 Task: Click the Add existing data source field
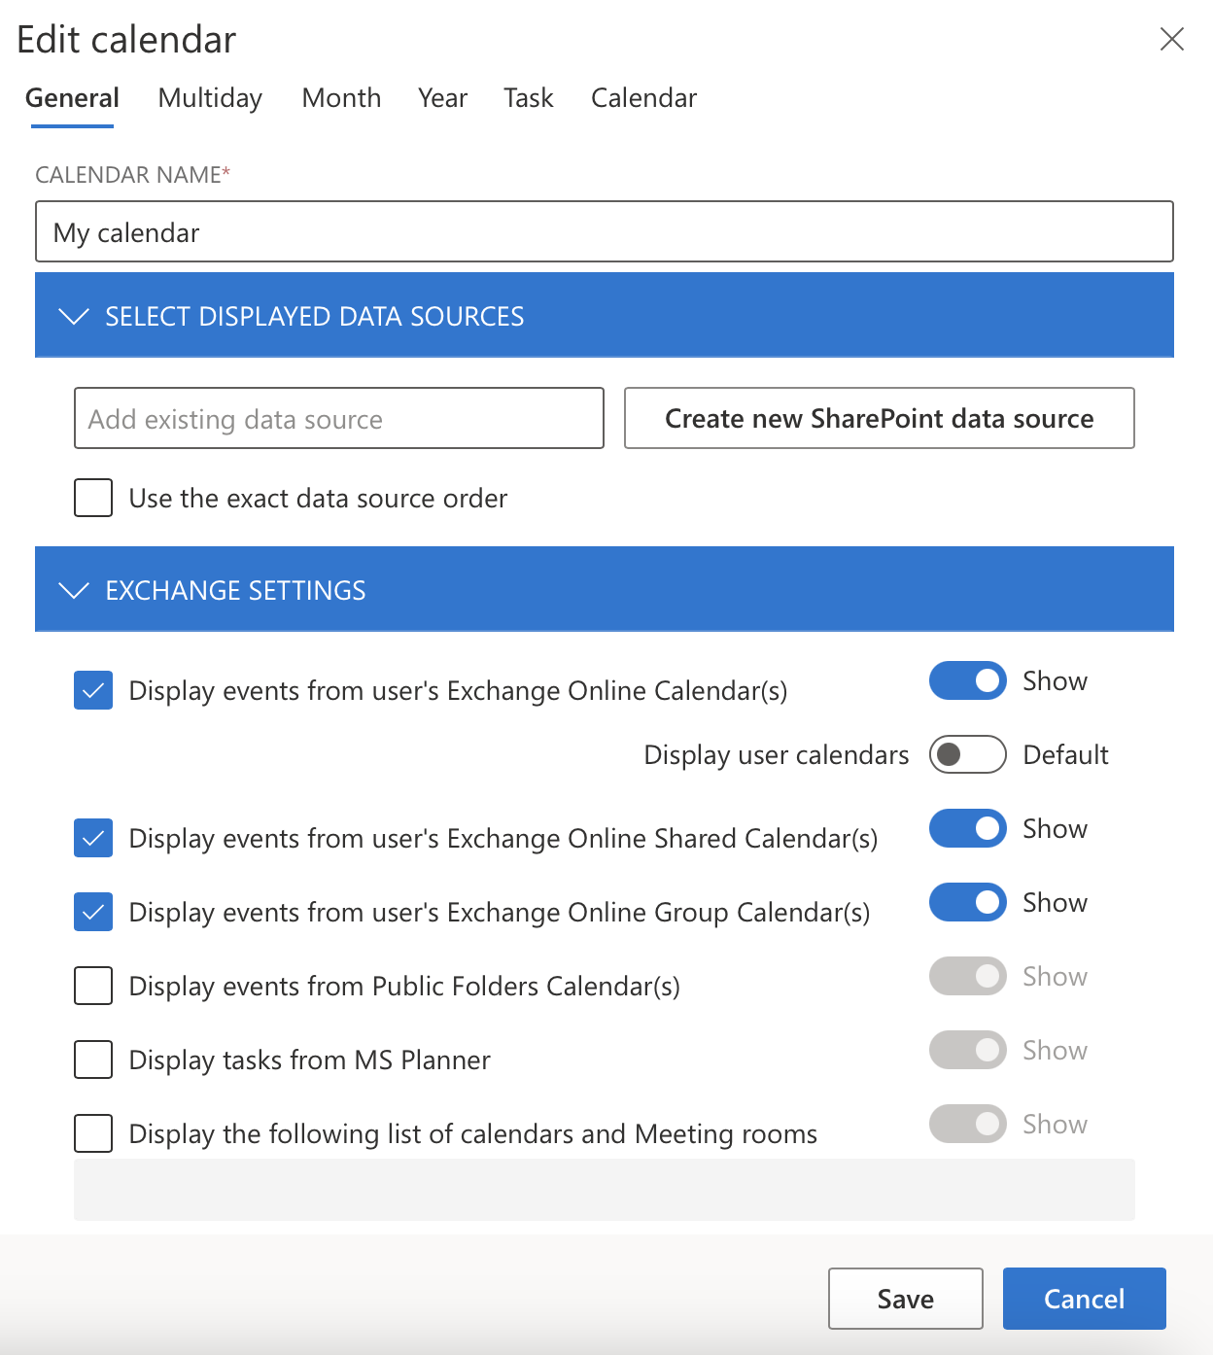[x=338, y=418]
